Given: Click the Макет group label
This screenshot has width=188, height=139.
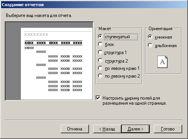Looking at the screenshot, I should pyautogui.click(x=105, y=29).
